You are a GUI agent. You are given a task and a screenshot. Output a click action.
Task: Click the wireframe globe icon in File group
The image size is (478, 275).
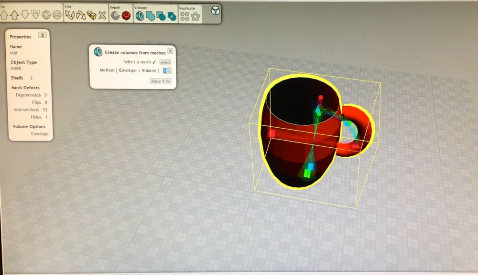point(47,15)
